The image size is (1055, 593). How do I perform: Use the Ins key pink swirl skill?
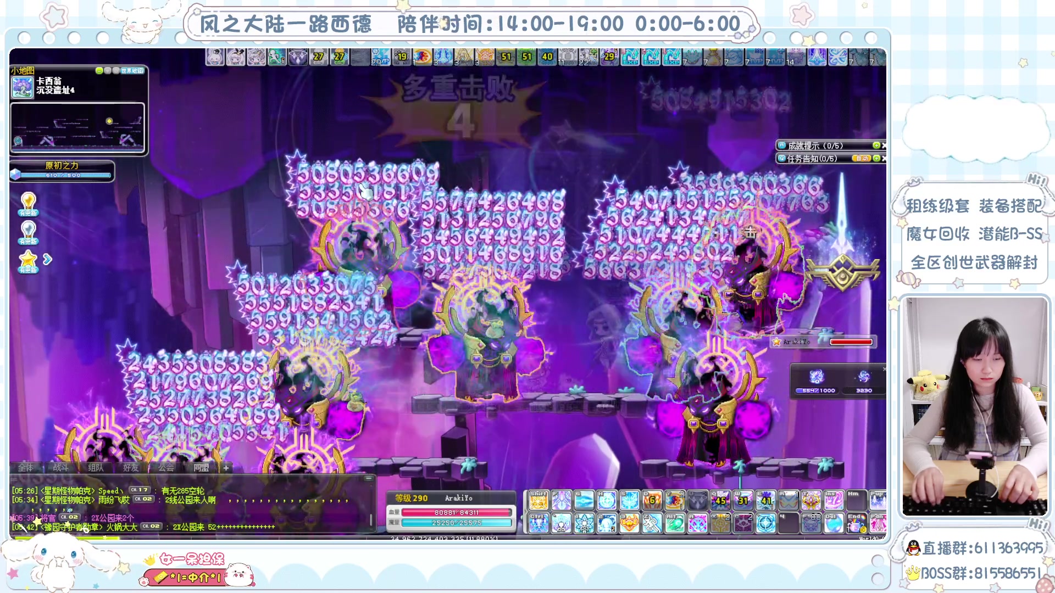pos(834,500)
